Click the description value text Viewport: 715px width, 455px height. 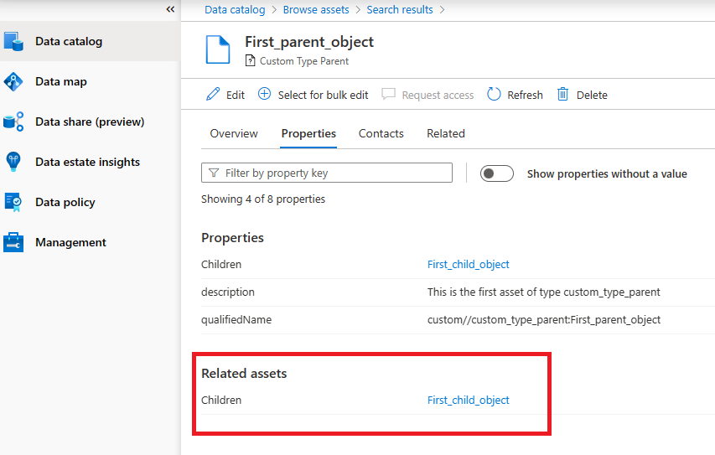tap(543, 292)
